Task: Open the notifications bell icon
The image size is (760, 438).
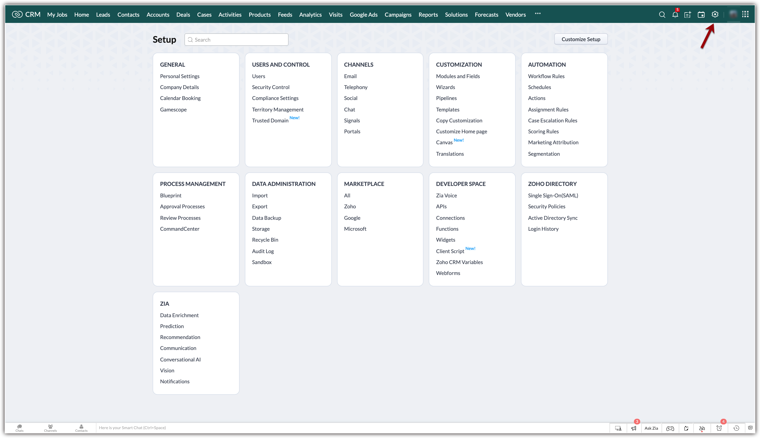Action: pos(675,14)
